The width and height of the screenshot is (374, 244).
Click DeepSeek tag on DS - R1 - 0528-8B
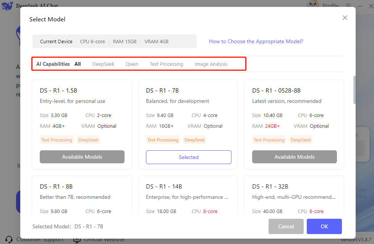tap(301, 140)
